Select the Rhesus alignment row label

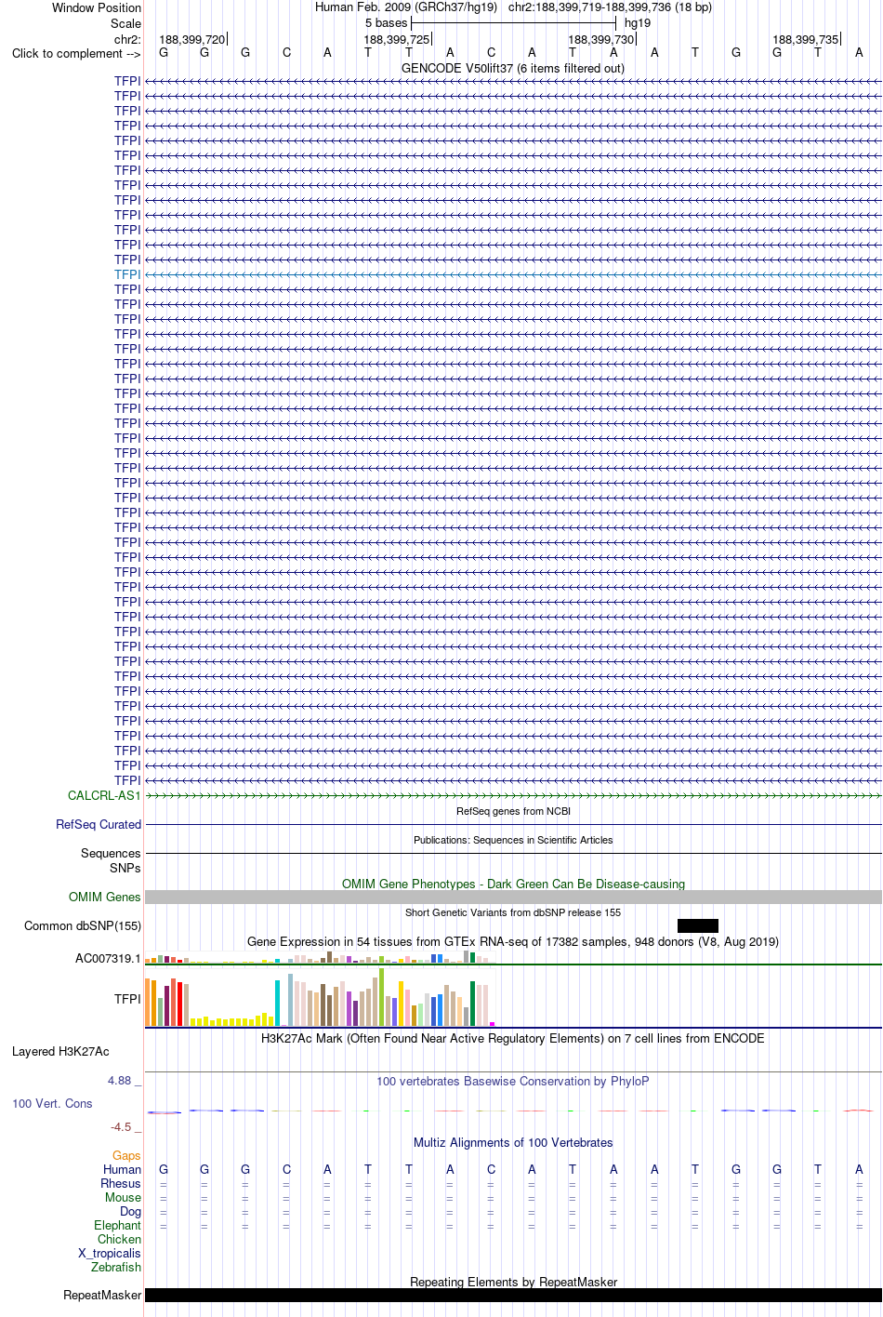[x=121, y=1183]
